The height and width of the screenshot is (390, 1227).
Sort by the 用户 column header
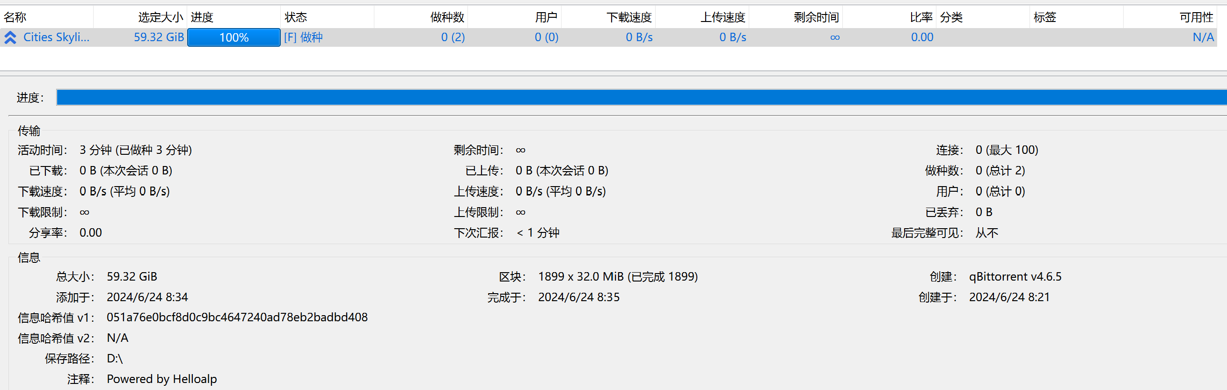coord(514,18)
